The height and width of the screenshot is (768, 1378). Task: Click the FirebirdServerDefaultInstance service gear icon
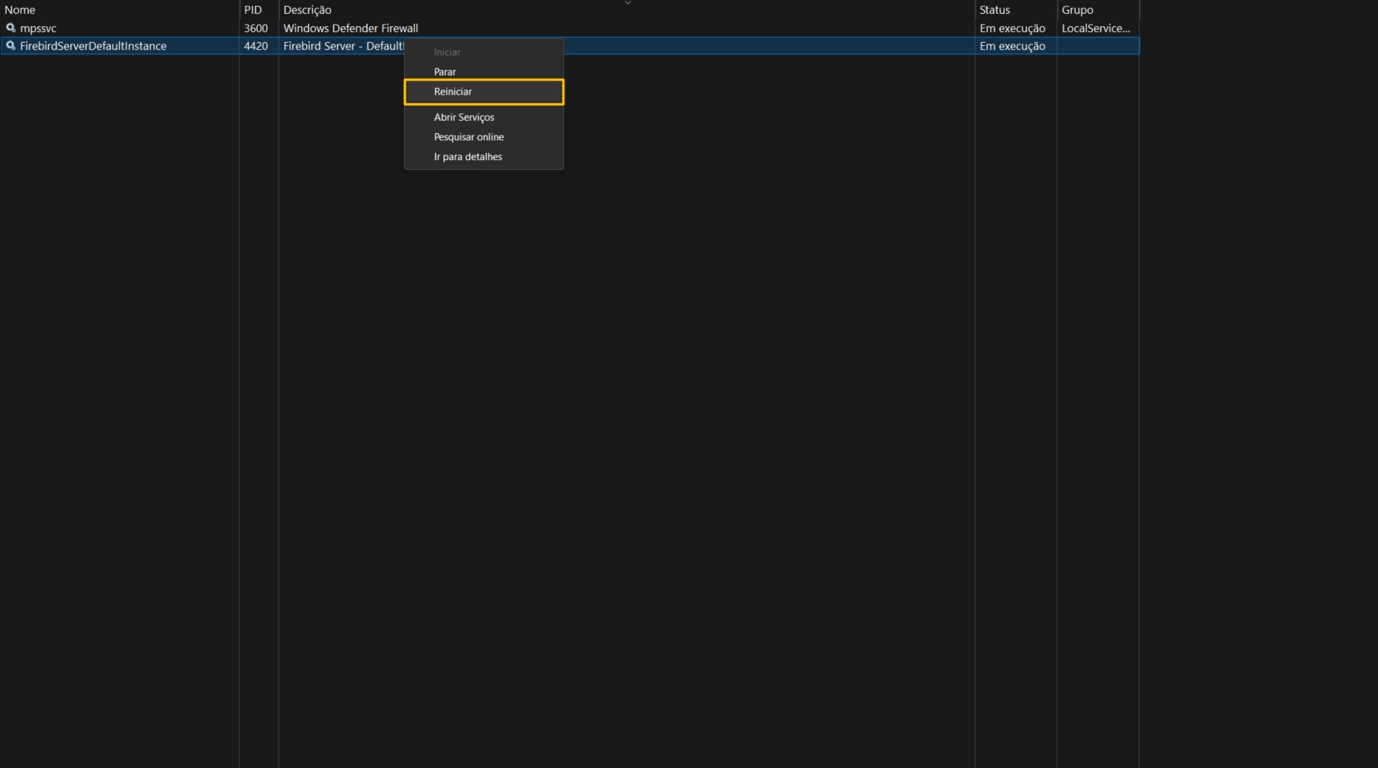pos(11,46)
